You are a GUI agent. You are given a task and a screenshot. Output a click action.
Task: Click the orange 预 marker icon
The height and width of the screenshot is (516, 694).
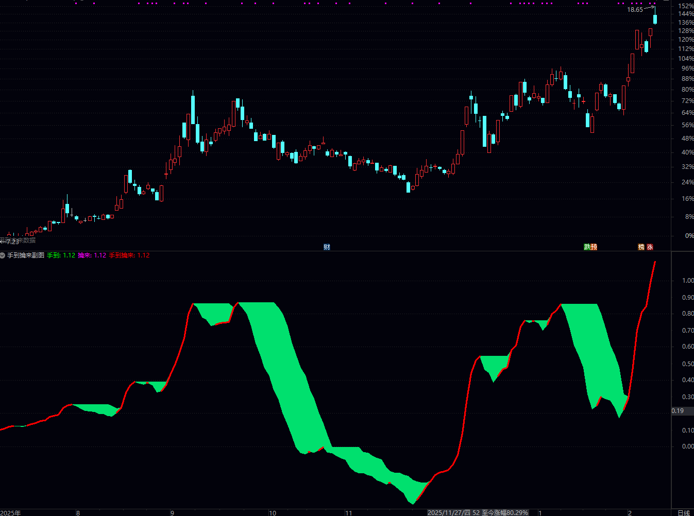[594, 247]
